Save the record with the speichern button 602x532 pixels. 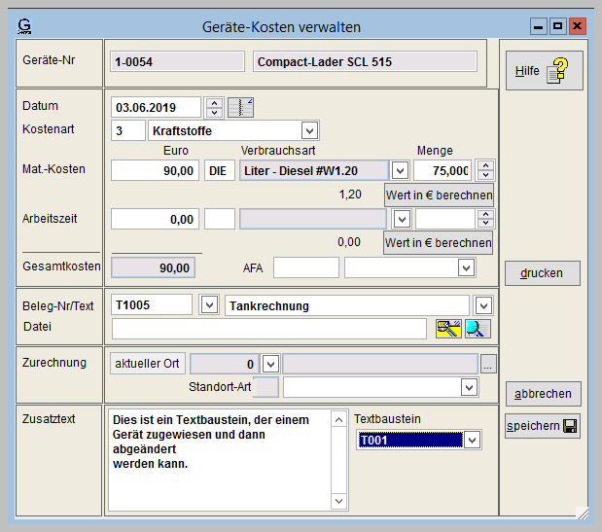[x=543, y=426]
